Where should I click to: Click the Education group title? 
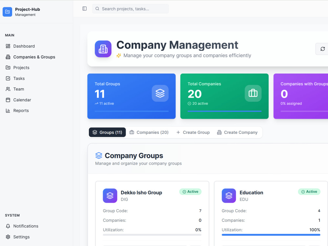click(252, 193)
